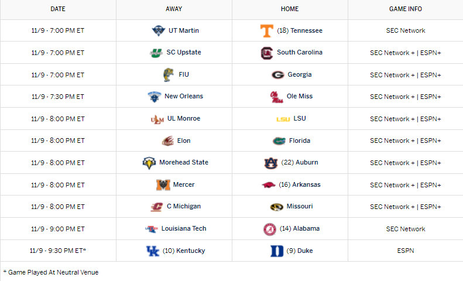Click the Georgia G logo
Image resolution: width=463 pixels, height=281 pixels.
pos(277,75)
